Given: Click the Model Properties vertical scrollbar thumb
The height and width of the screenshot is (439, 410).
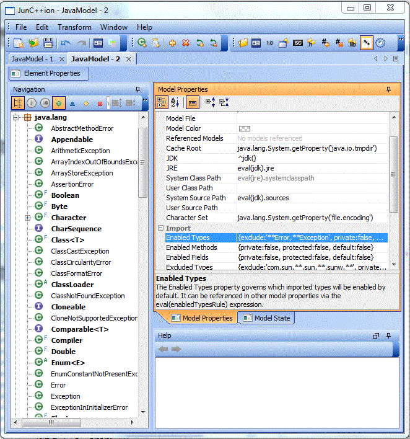Looking at the screenshot, I should pos(393,174).
